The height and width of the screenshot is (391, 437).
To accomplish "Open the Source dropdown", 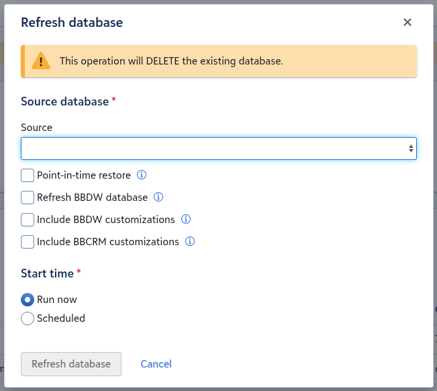I will [219, 148].
